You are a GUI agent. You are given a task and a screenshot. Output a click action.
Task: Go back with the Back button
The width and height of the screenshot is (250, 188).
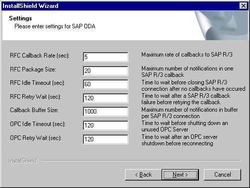point(143,175)
